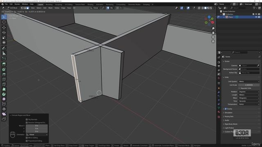Screen dimensions: 262x147
Task: Select Plane object in outliner
Action: 231,17
